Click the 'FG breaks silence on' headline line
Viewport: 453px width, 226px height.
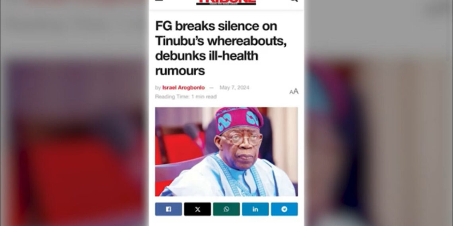tap(216, 26)
